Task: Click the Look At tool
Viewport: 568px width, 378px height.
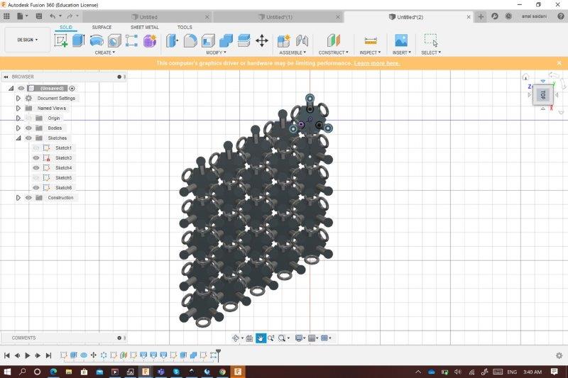Action: coord(249,338)
